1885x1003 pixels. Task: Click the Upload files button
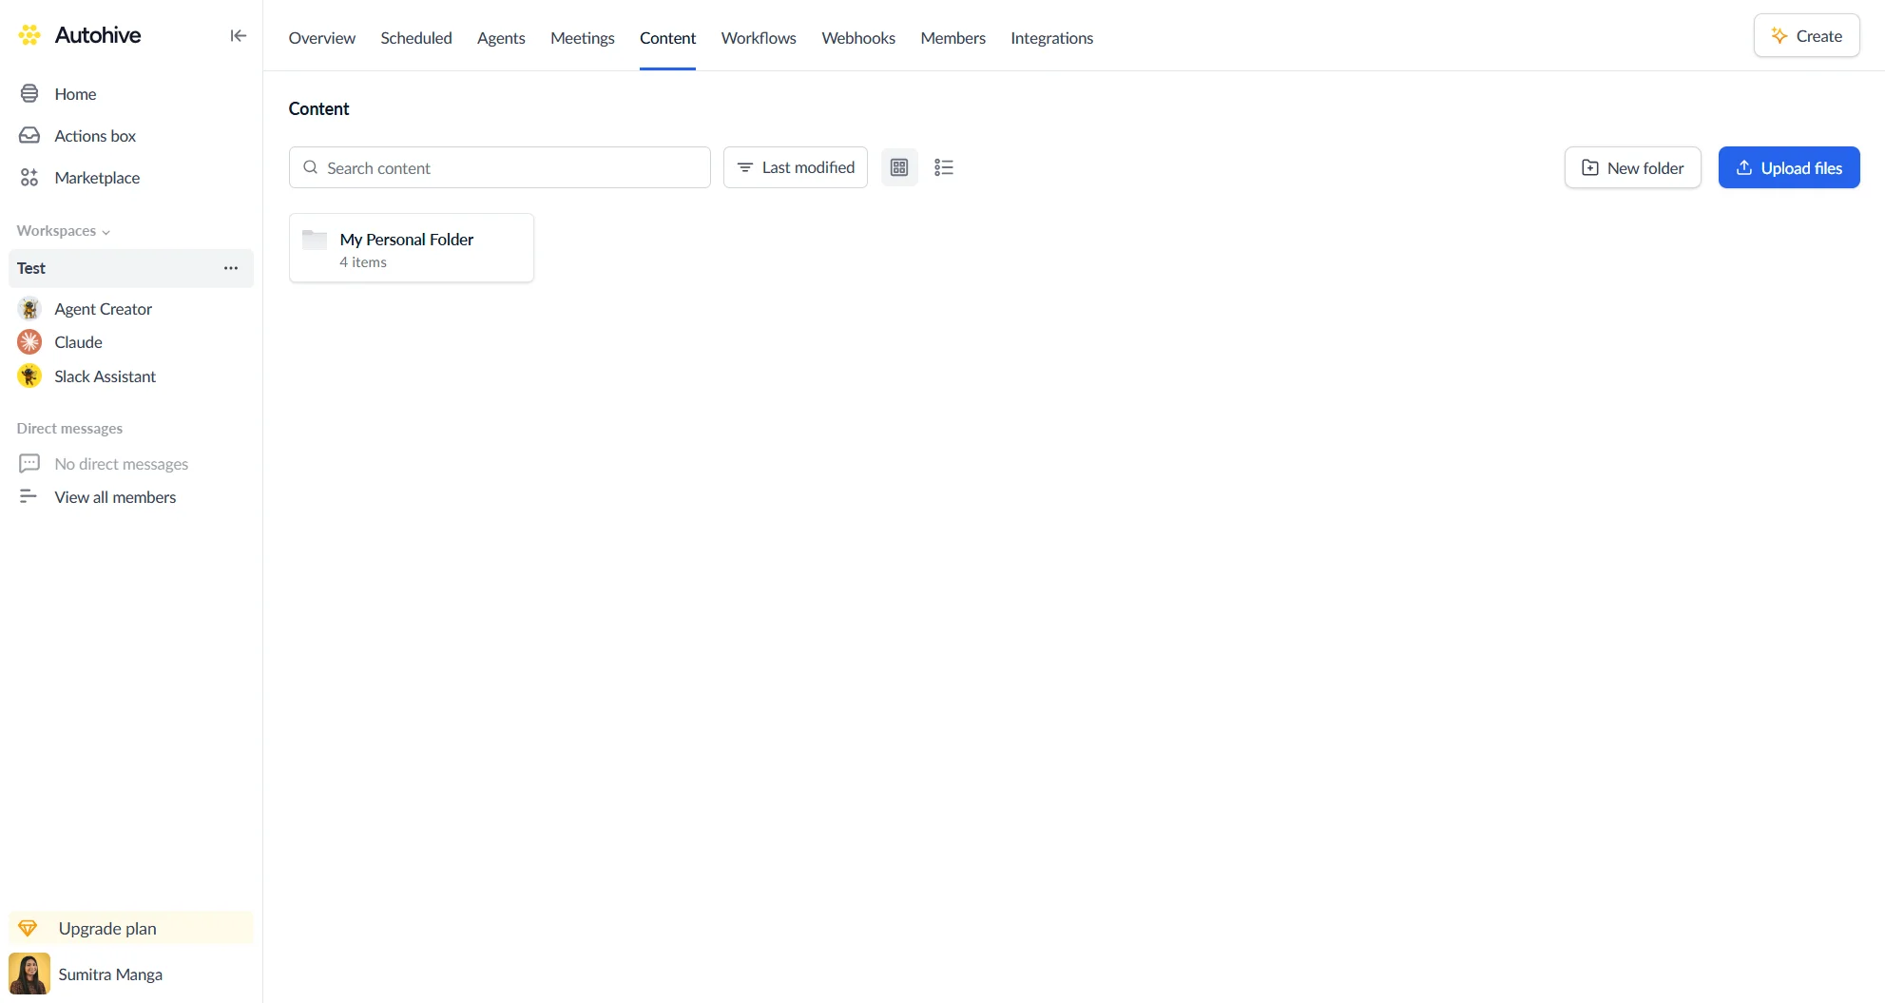(1789, 167)
